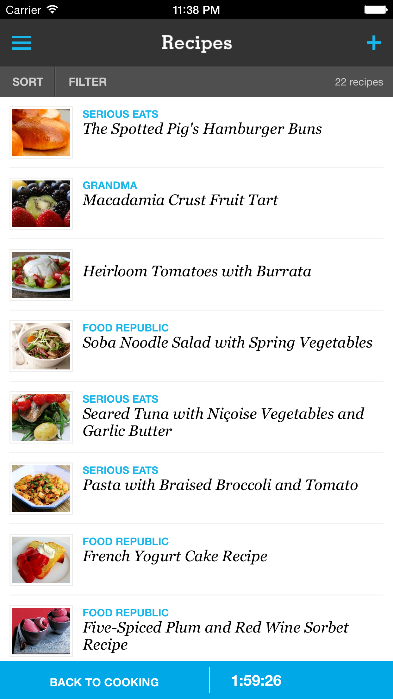Image resolution: width=393 pixels, height=699 pixels.
Task: Tap the soba noodle bowl thumbnail
Action: 41,346
